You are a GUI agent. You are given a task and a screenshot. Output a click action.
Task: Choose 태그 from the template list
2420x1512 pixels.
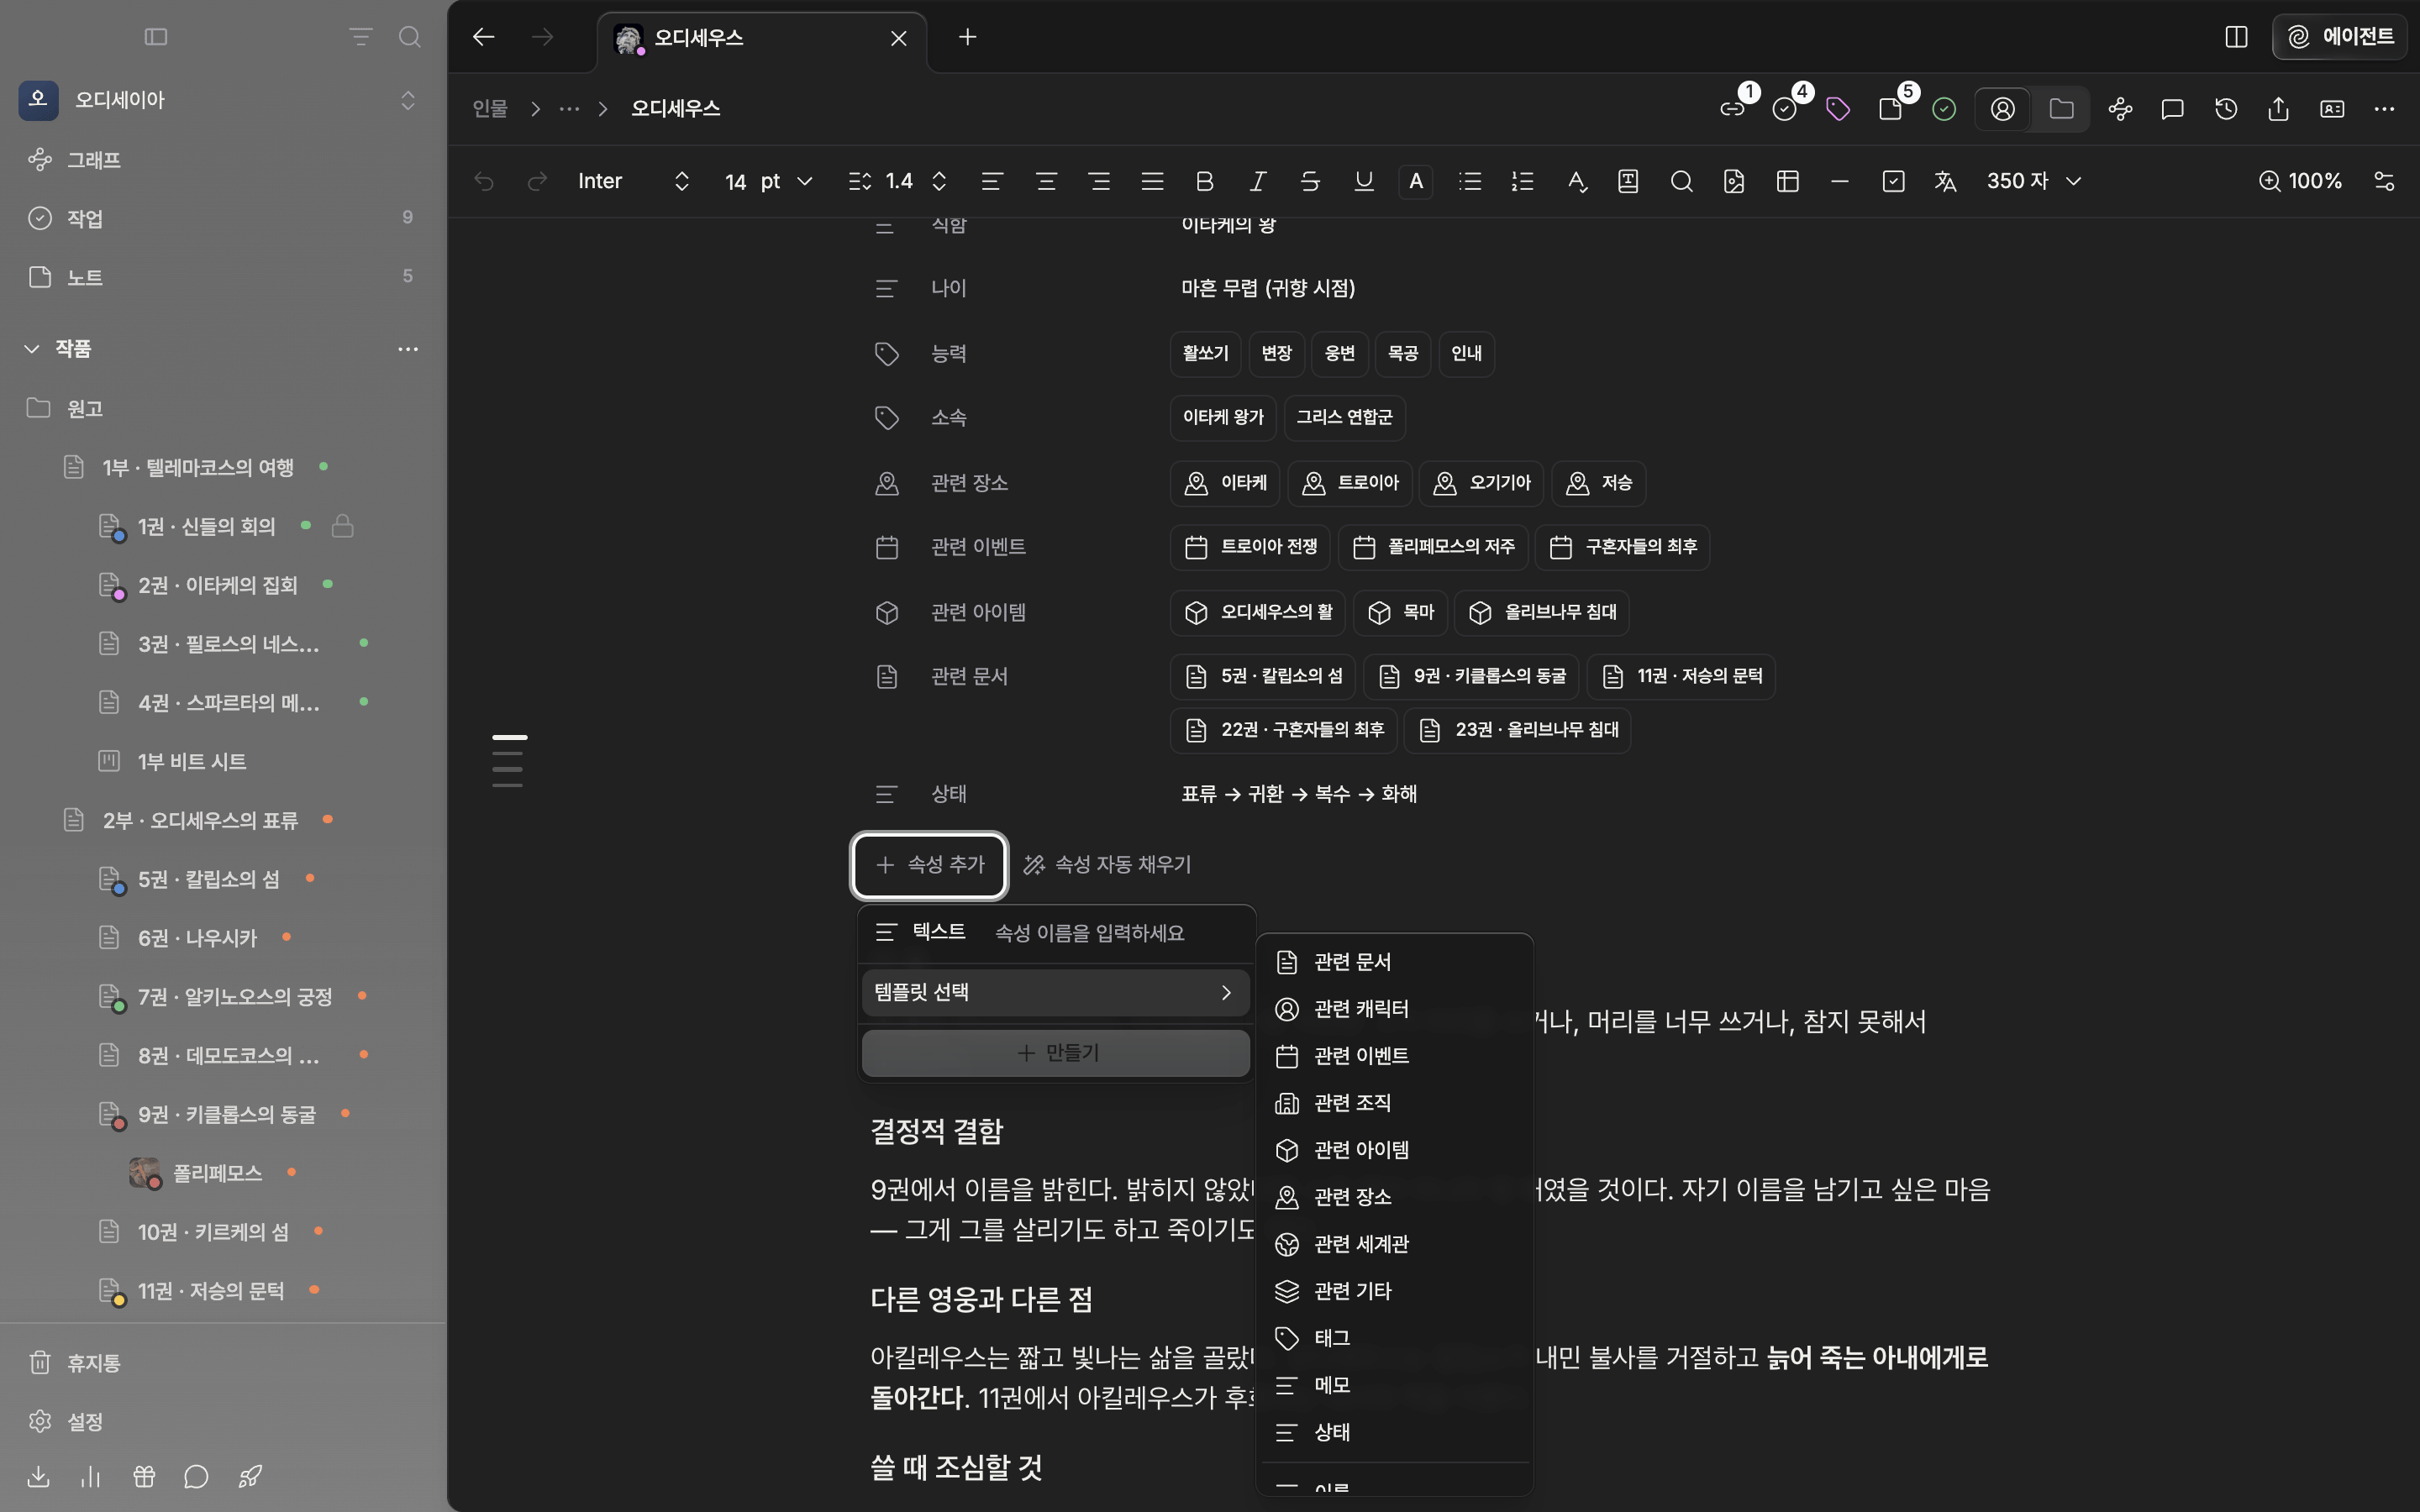coord(1394,1338)
